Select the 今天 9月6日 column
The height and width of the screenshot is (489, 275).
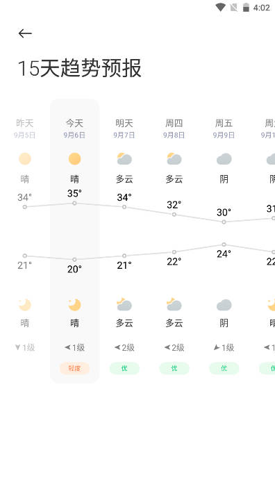coord(74,241)
